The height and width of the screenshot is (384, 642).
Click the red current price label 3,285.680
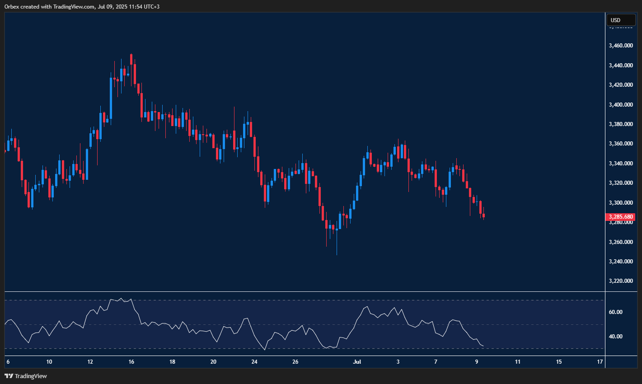tap(620, 217)
